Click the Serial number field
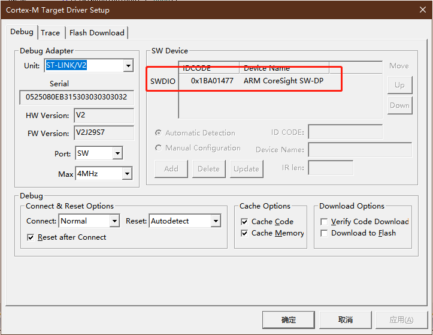Screen dimensions: 433x335 tap(77, 97)
